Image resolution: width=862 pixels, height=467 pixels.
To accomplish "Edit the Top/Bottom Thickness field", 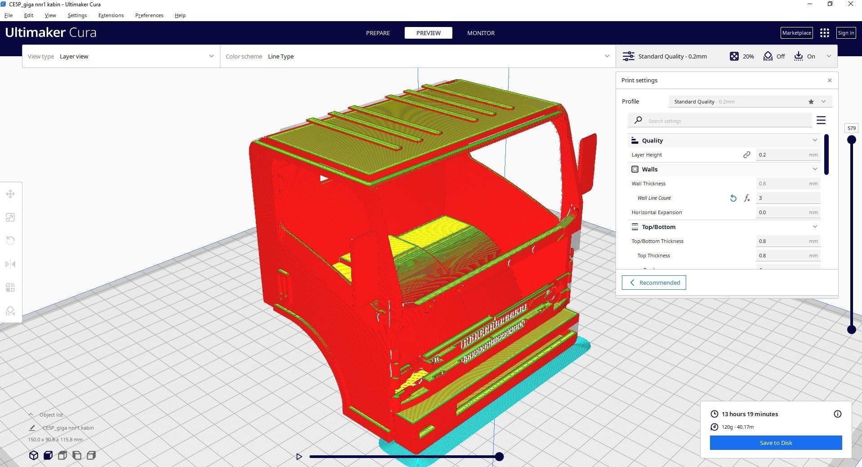I will point(788,241).
